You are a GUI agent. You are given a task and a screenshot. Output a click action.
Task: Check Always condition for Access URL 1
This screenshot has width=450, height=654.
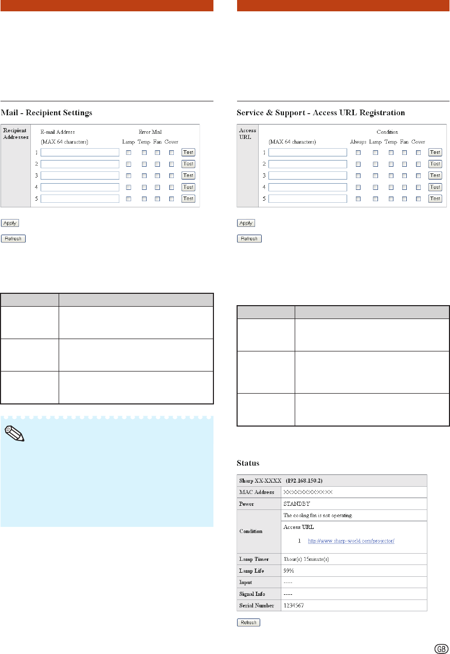tap(358, 152)
